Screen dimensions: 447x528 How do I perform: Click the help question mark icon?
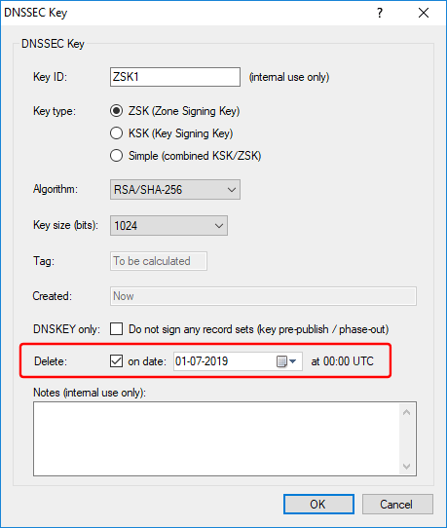[380, 13]
